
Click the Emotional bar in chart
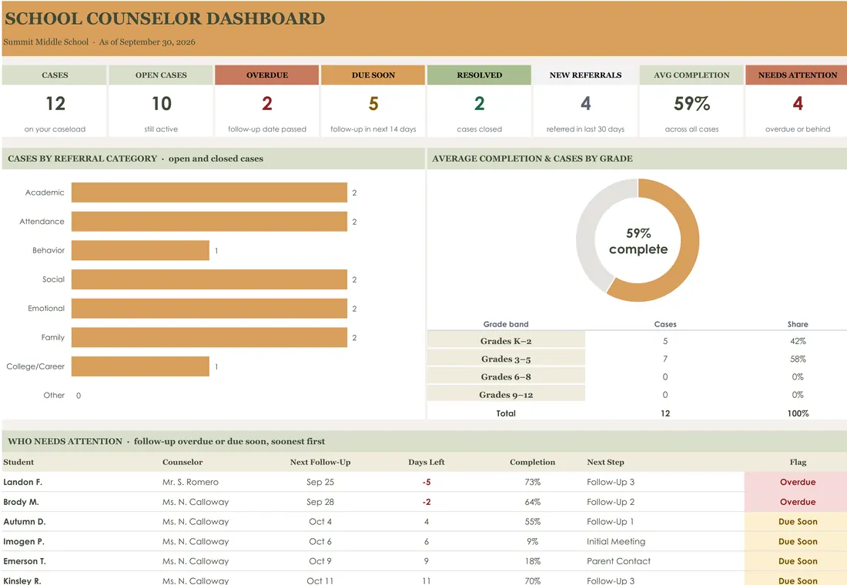[209, 309]
